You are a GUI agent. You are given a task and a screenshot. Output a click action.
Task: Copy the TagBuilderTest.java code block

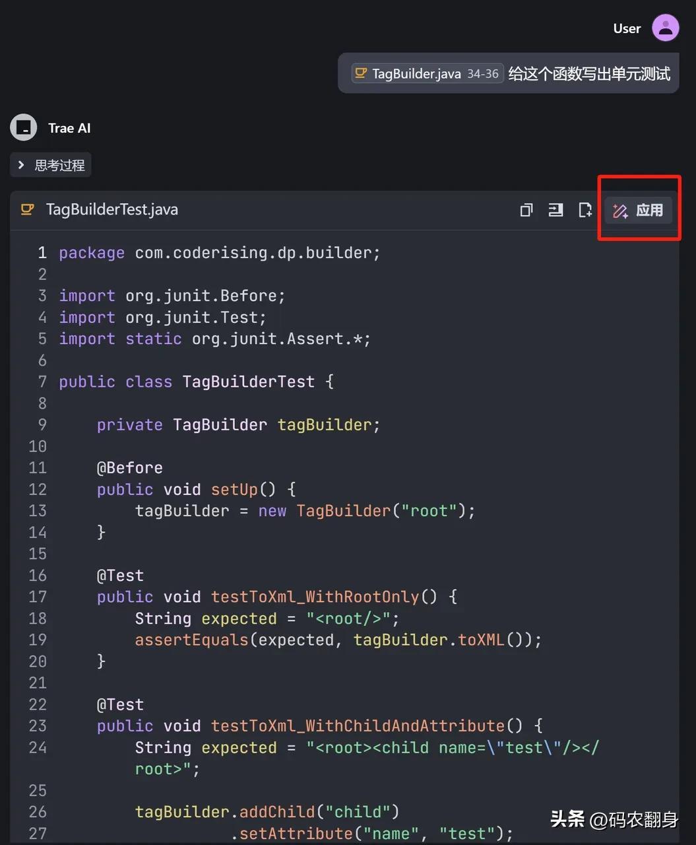pyautogui.click(x=526, y=211)
